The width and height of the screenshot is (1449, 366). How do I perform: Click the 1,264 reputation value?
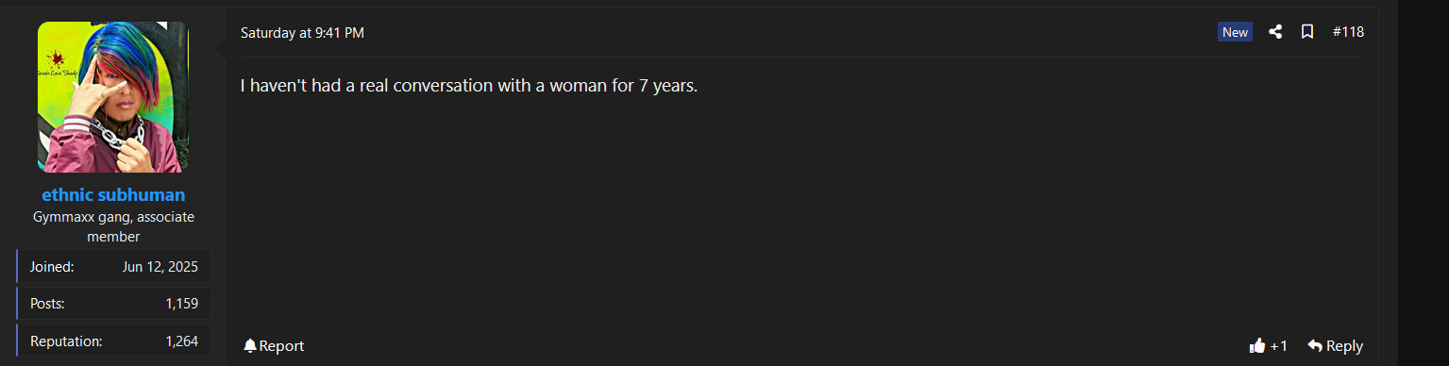point(181,341)
